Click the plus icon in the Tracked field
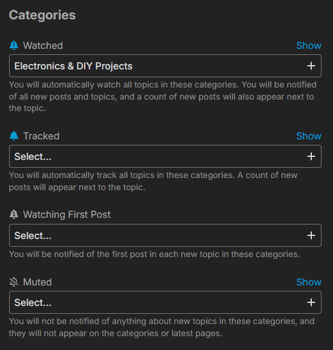Image resolution: width=333 pixels, height=350 pixels. pyautogui.click(x=311, y=156)
